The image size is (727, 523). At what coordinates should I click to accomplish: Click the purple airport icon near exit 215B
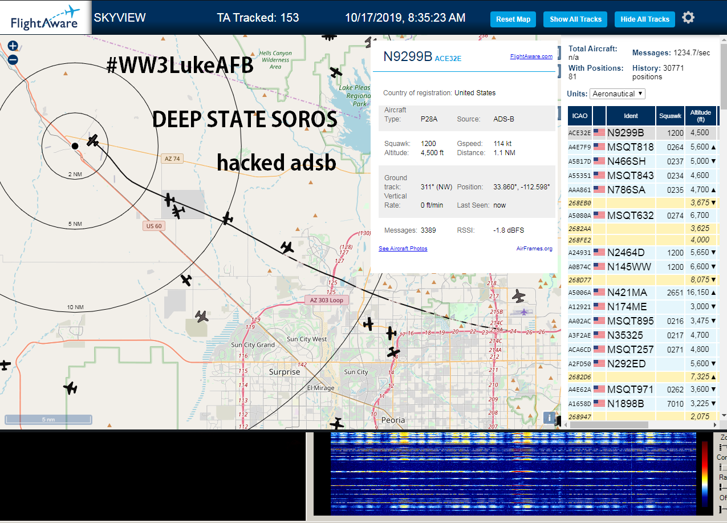[524, 312]
